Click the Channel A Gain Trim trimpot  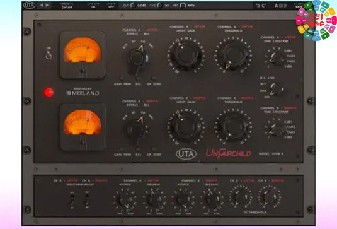[122, 78]
